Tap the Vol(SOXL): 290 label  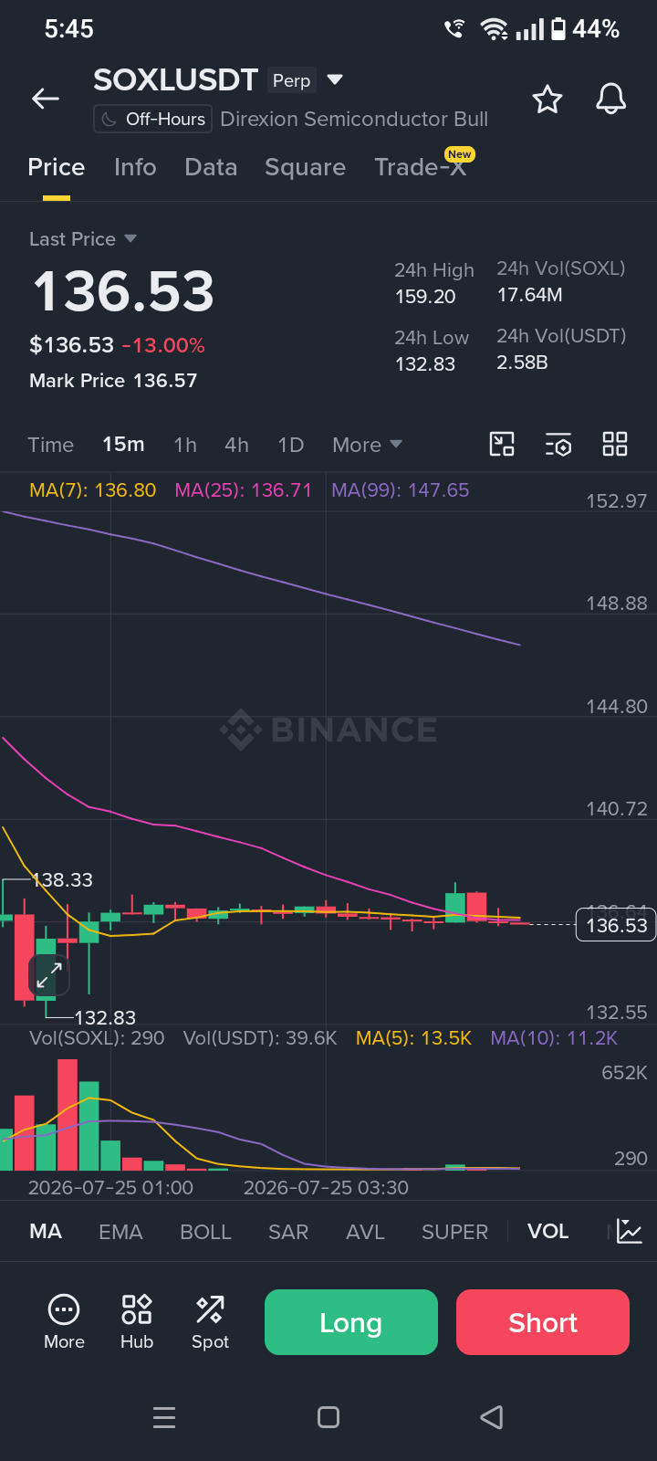97,1038
